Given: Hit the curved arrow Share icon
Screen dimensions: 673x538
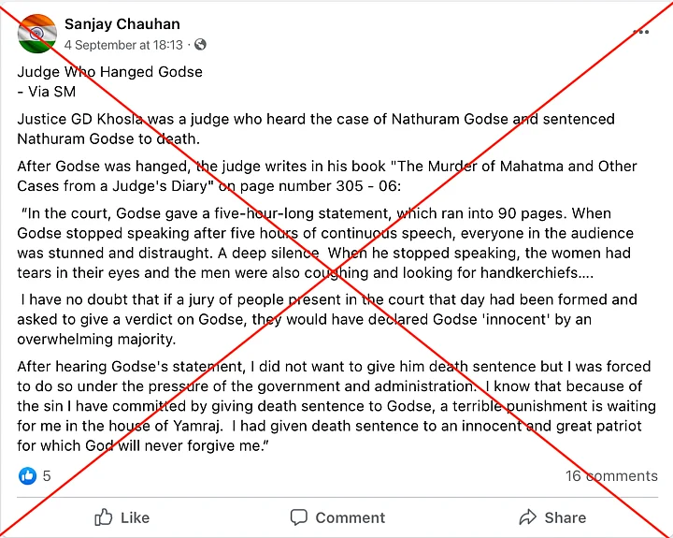Looking at the screenshot, I should pyautogui.click(x=528, y=517).
